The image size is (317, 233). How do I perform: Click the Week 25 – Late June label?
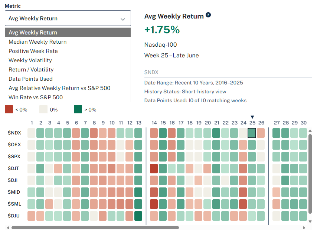(x=171, y=55)
